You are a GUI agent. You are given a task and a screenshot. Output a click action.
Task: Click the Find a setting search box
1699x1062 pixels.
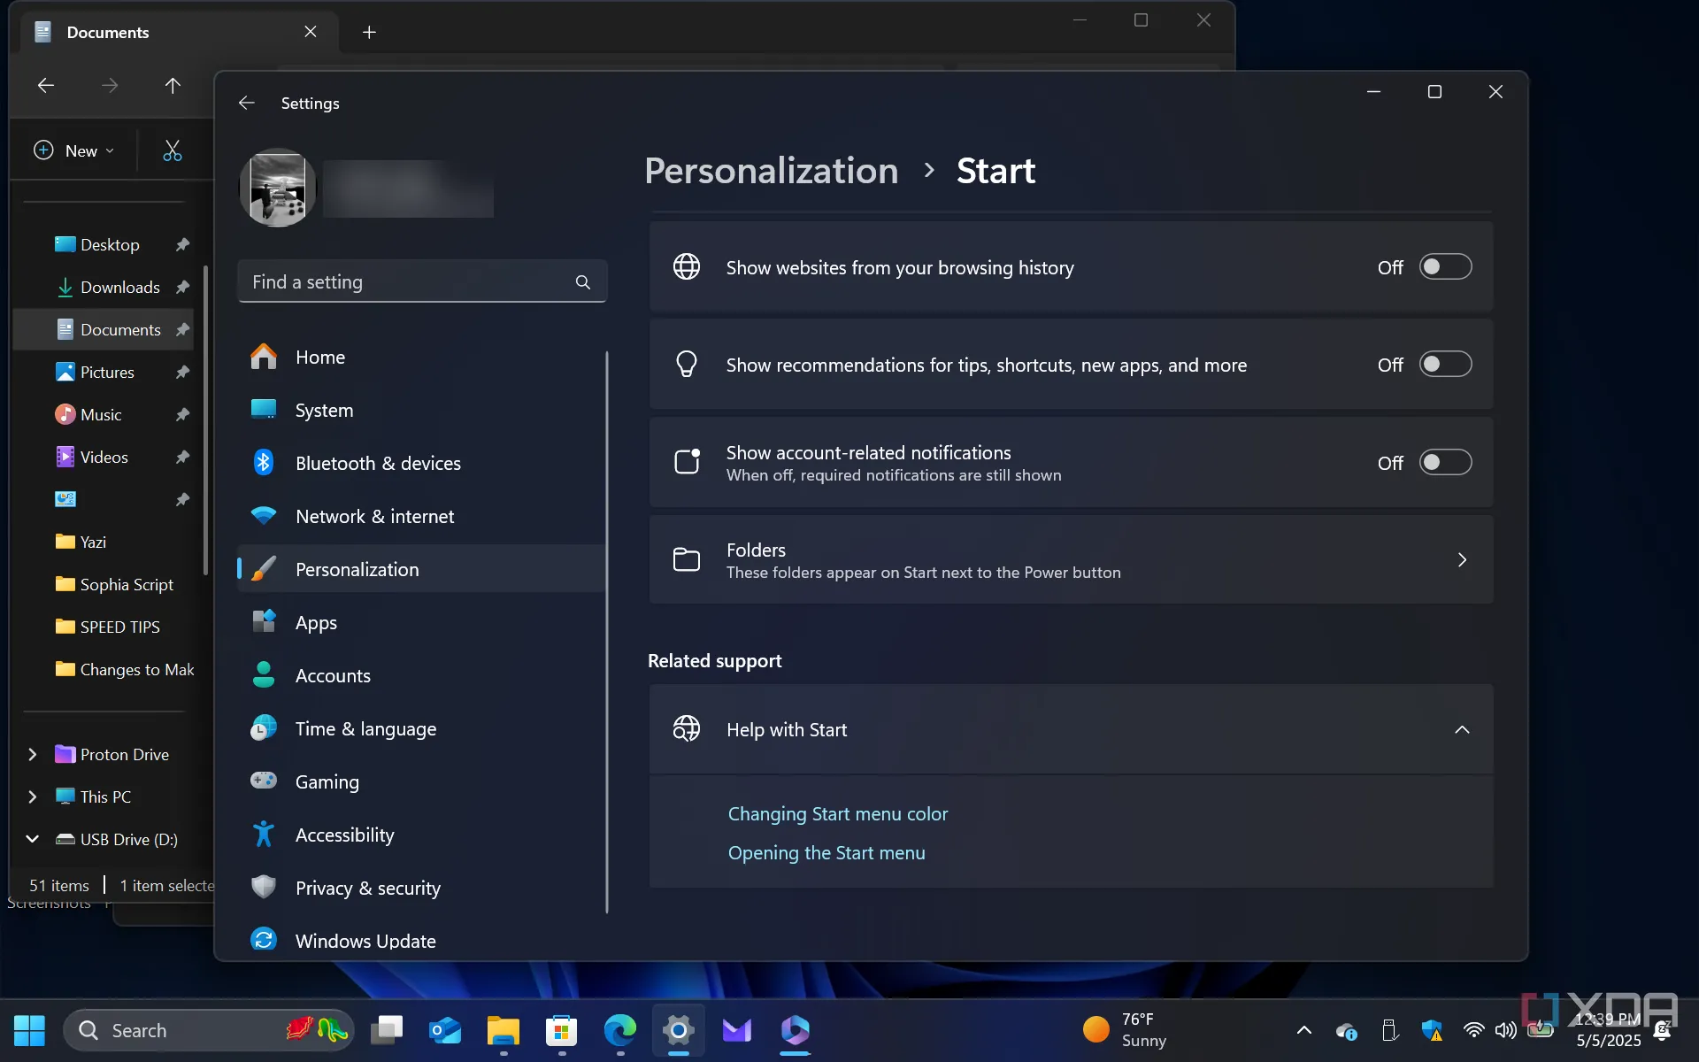click(422, 282)
